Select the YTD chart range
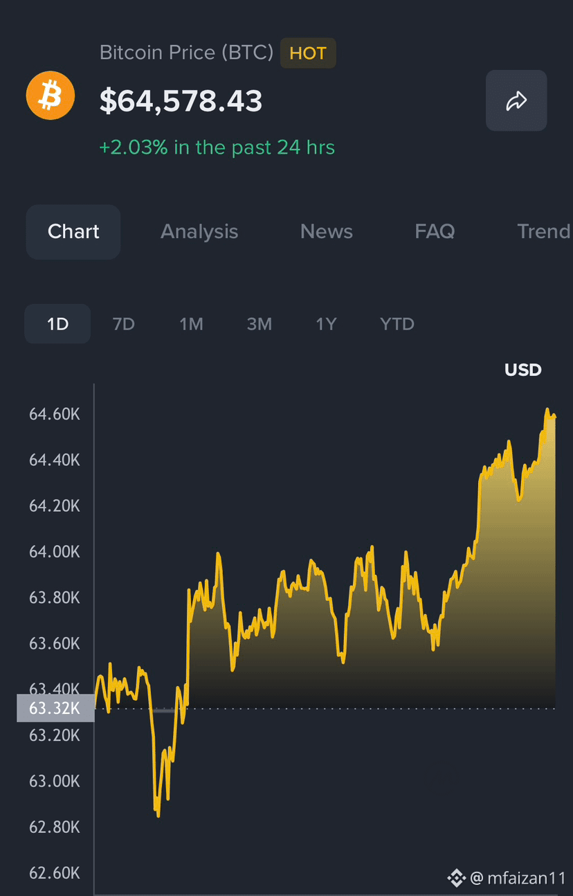The image size is (573, 896). pyautogui.click(x=397, y=324)
